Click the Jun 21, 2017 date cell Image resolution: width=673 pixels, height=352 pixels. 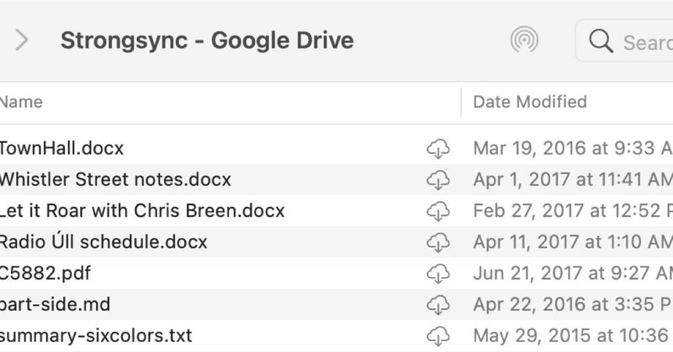coord(573,274)
